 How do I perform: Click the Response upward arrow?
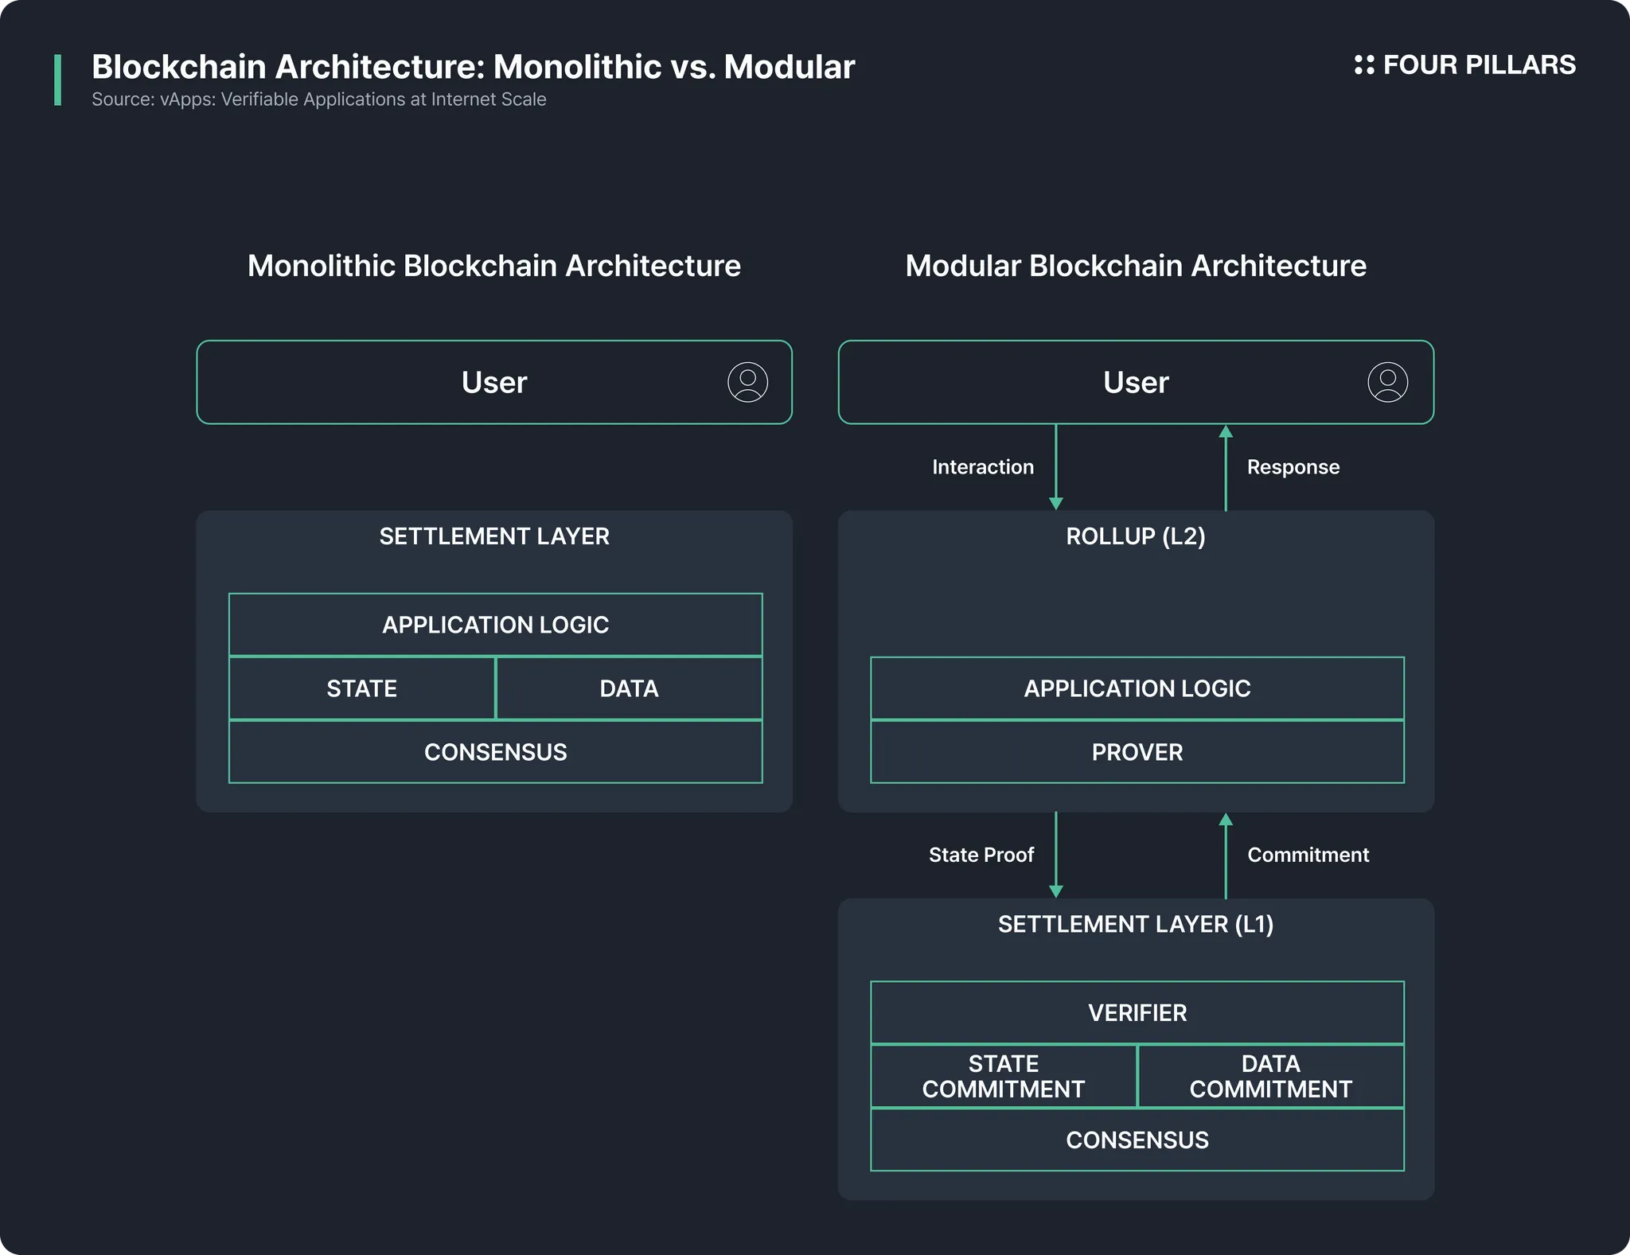coord(1226,467)
